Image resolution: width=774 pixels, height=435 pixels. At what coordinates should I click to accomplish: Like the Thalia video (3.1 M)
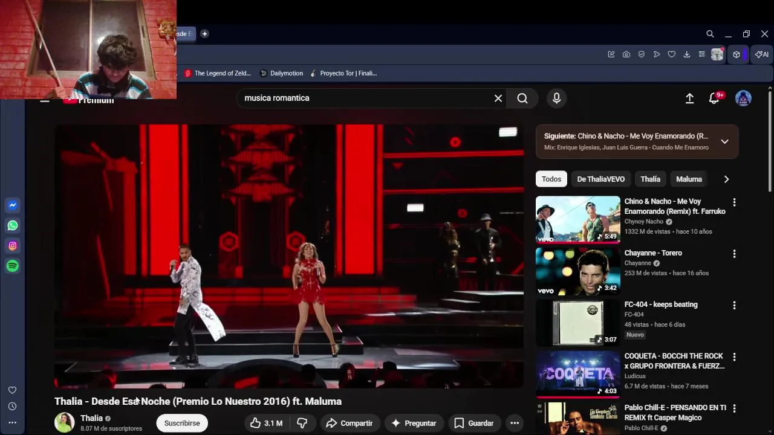(266, 424)
